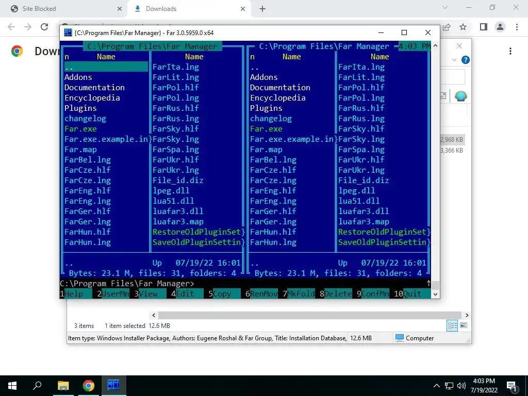
Task: Click the Far Manager title bar icon
Action: (68, 32)
